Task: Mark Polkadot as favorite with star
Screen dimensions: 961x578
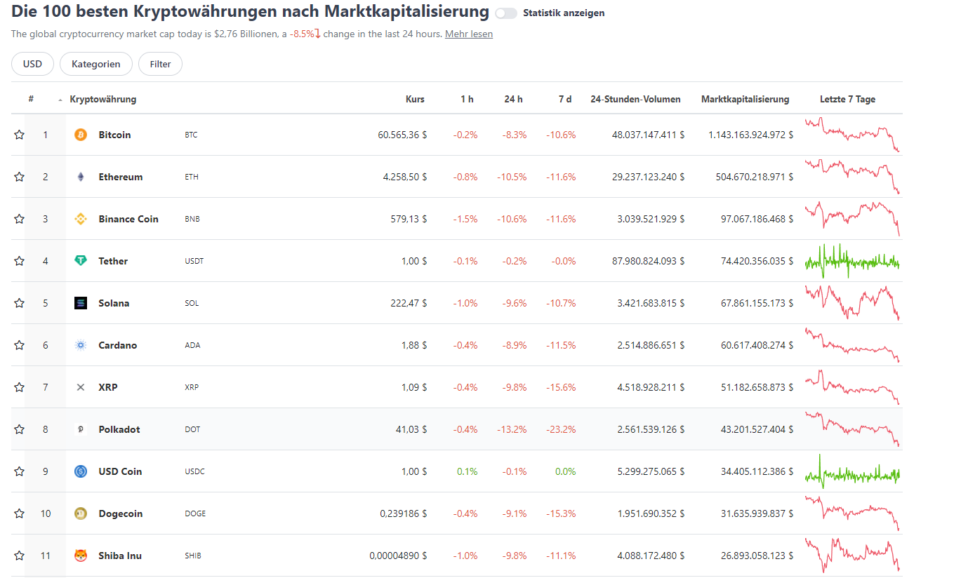Action: (x=19, y=429)
